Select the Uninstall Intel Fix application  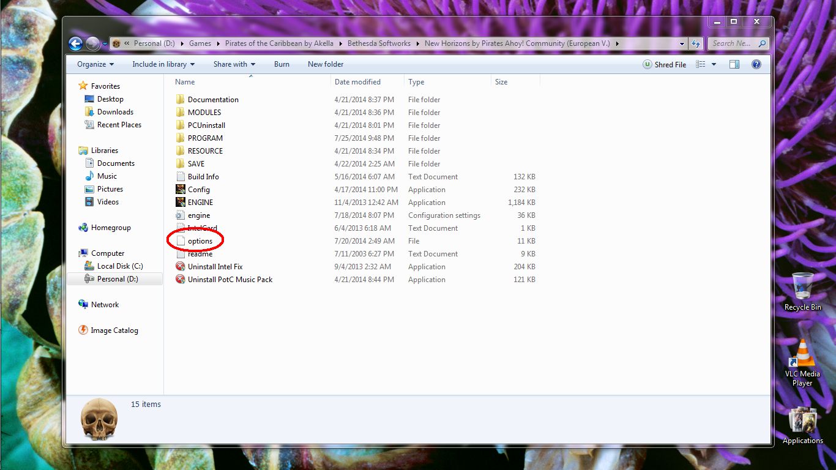point(215,267)
